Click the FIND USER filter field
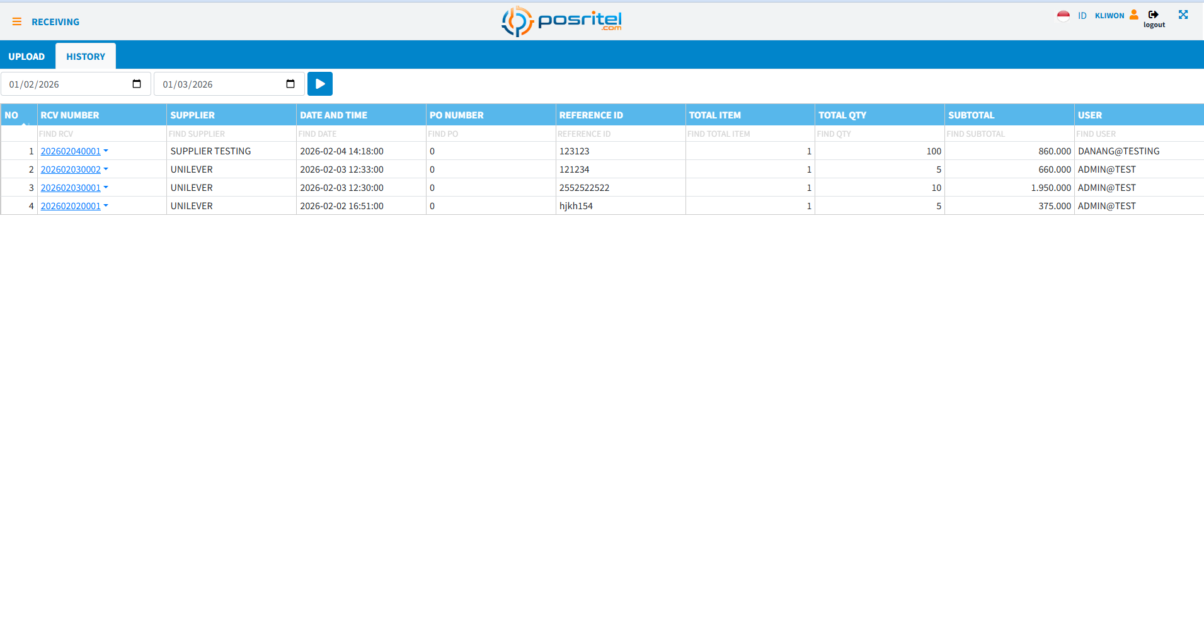The width and height of the screenshot is (1204, 625). click(x=1139, y=134)
